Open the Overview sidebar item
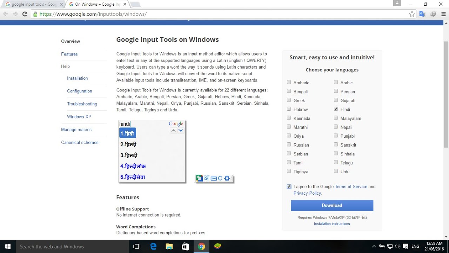This screenshot has width=449, height=253. click(x=71, y=41)
